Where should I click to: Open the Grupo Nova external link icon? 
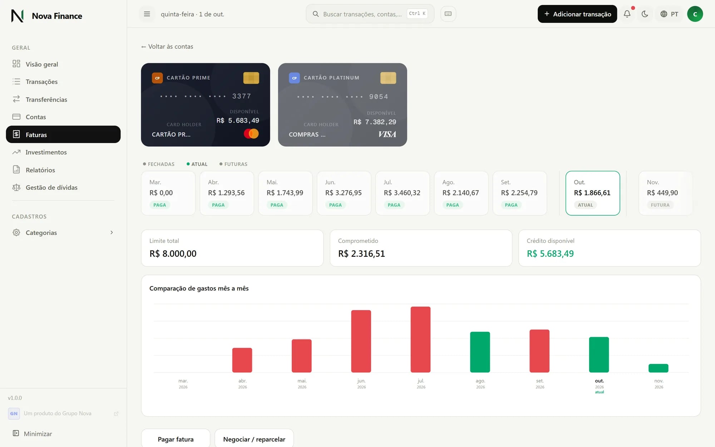[x=116, y=413]
